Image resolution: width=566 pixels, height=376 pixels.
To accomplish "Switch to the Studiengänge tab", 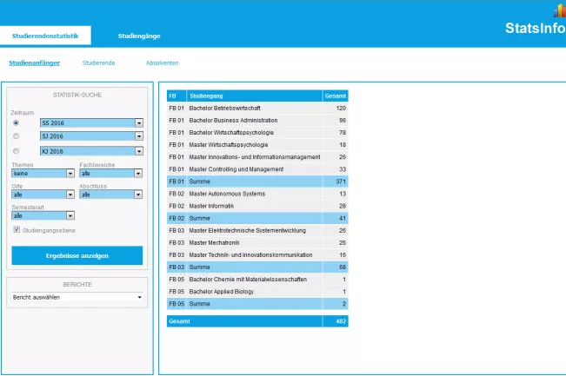I will point(139,36).
